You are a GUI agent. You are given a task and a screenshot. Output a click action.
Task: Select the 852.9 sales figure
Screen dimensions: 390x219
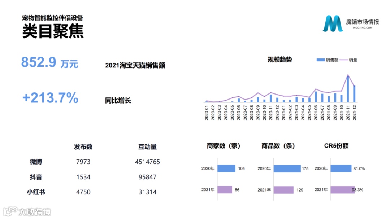tap(39, 62)
